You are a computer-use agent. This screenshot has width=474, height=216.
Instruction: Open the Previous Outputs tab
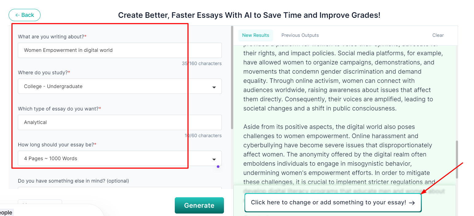(300, 35)
